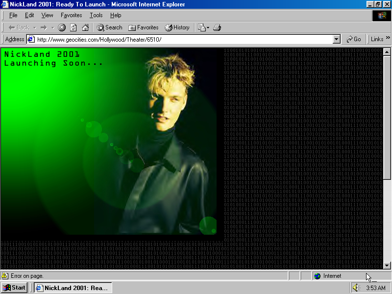The width and height of the screenshot is (392, 294).
Task: Expand the address bar dropdown list
Action: pyautogui.click(x=337, y=40)
